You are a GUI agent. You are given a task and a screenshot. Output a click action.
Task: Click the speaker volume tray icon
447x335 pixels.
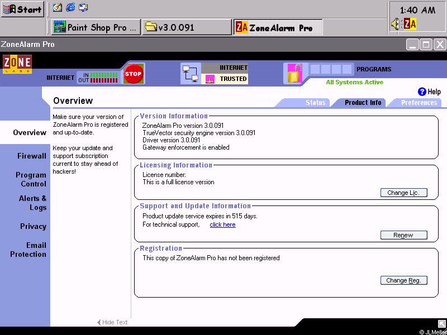pyautogui.click(x=396, y=24)
